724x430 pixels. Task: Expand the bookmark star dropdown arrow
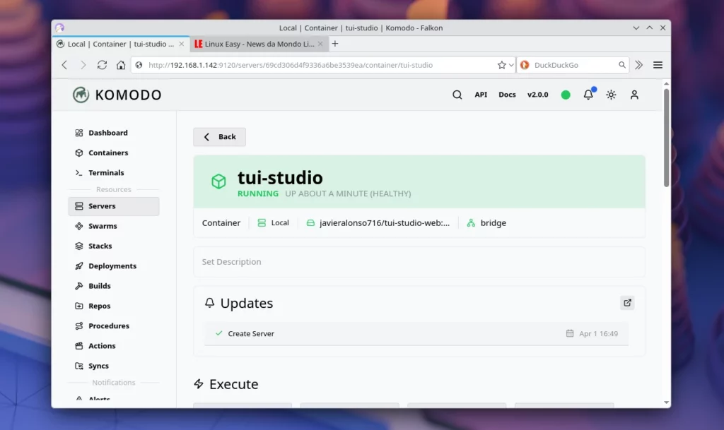coord(510,65)
